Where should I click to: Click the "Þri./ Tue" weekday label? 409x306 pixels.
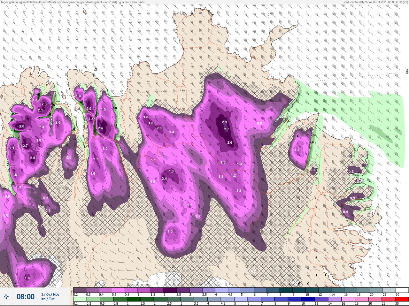(48, 299)
